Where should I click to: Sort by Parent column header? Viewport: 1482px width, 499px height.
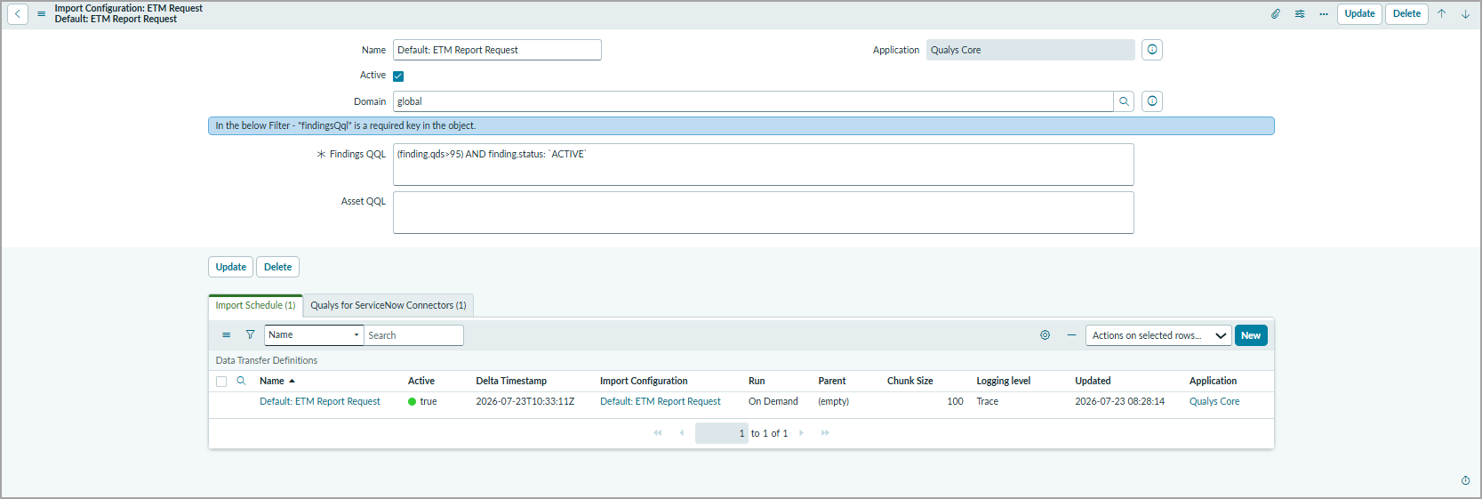tap(832, 381)
